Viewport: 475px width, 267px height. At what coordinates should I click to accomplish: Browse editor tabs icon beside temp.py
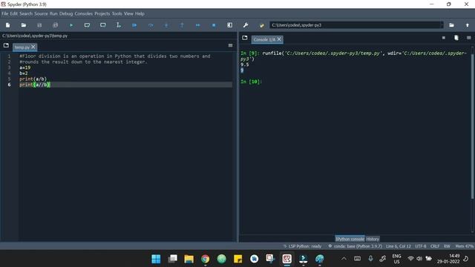coord(6,45)
